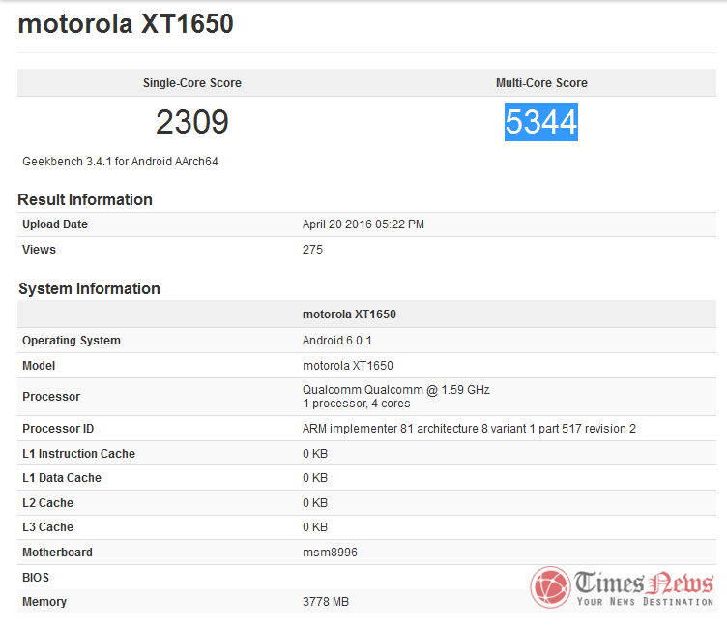Click the Result Information section heading
Viewport: 727px width, 628px height.
pos(85,199)
